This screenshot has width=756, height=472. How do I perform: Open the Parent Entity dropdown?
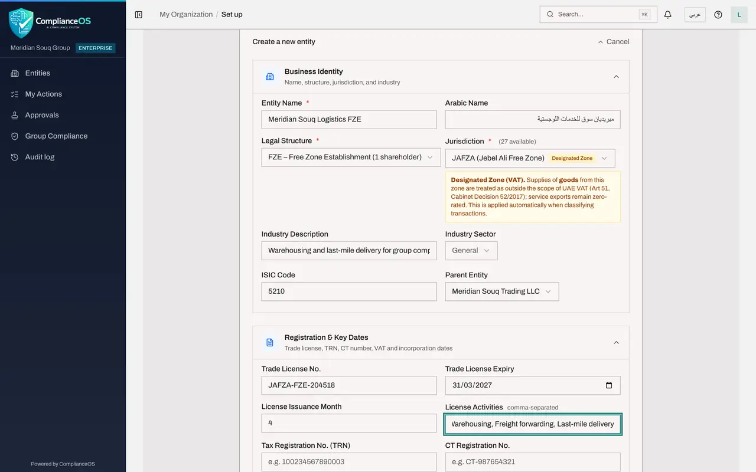pyautogui.click(x=502, y=291)
